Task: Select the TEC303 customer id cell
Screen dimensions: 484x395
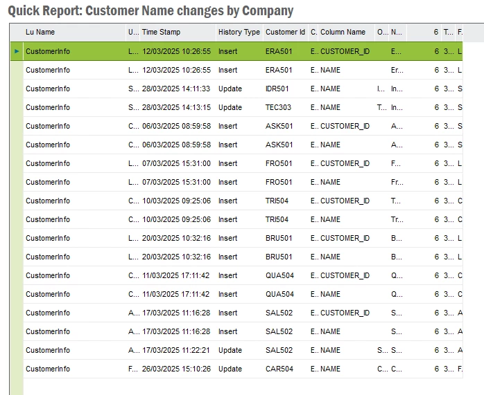Action: point(278,107)
